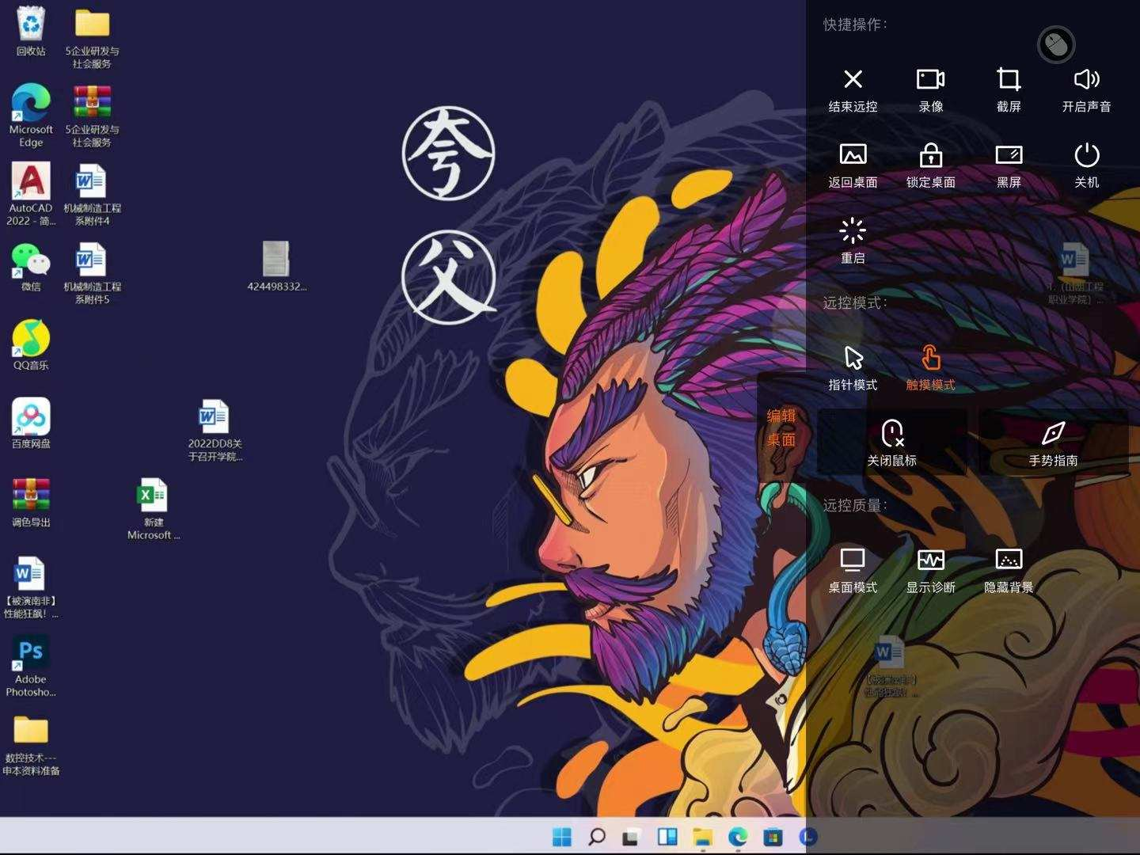Open Widgets from the taskbar

(x=667, y=837)
